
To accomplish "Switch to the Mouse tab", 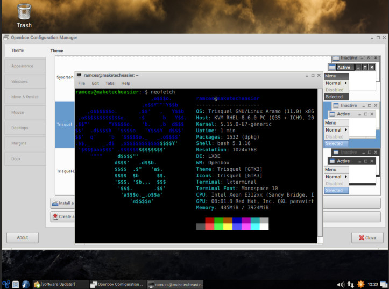I will coord(25,112).
